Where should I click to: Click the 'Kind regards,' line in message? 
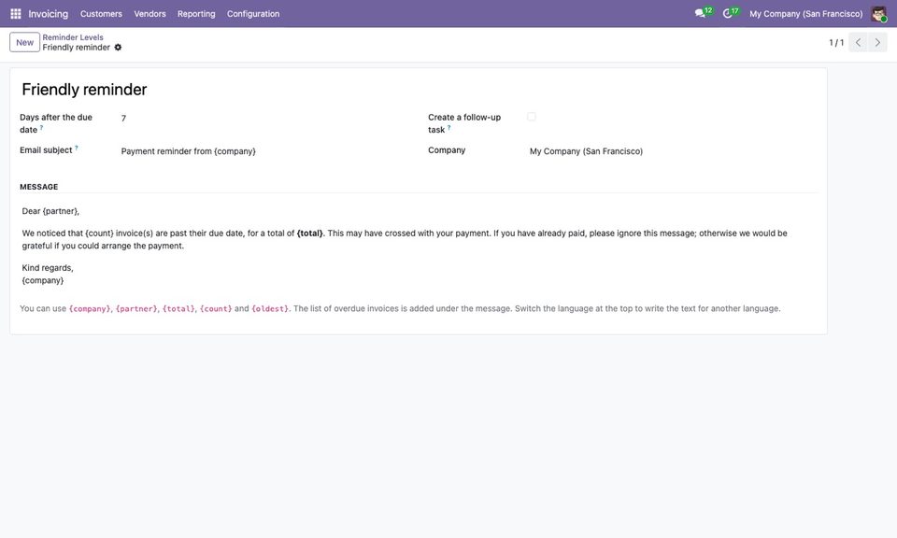48,267
